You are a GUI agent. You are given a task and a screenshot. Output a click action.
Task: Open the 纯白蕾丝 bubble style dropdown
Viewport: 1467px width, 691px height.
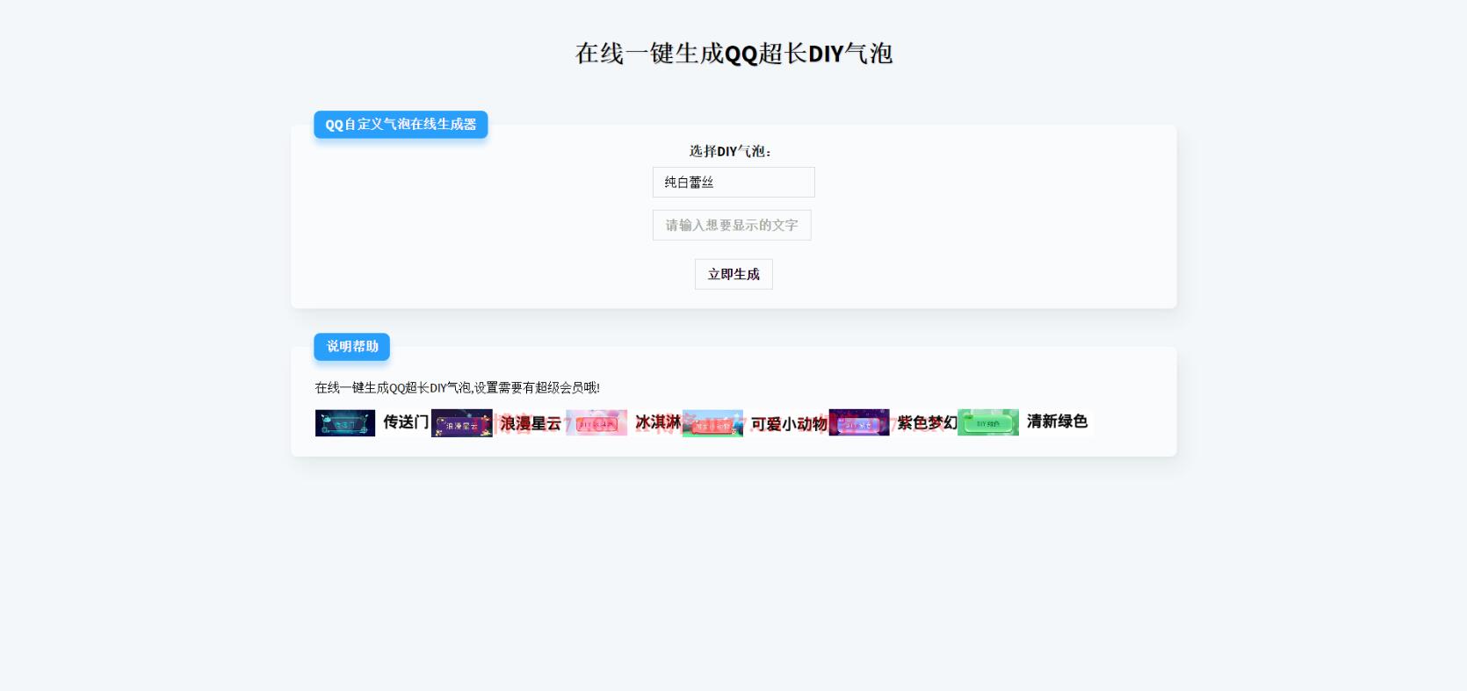[x=733, y=182]
